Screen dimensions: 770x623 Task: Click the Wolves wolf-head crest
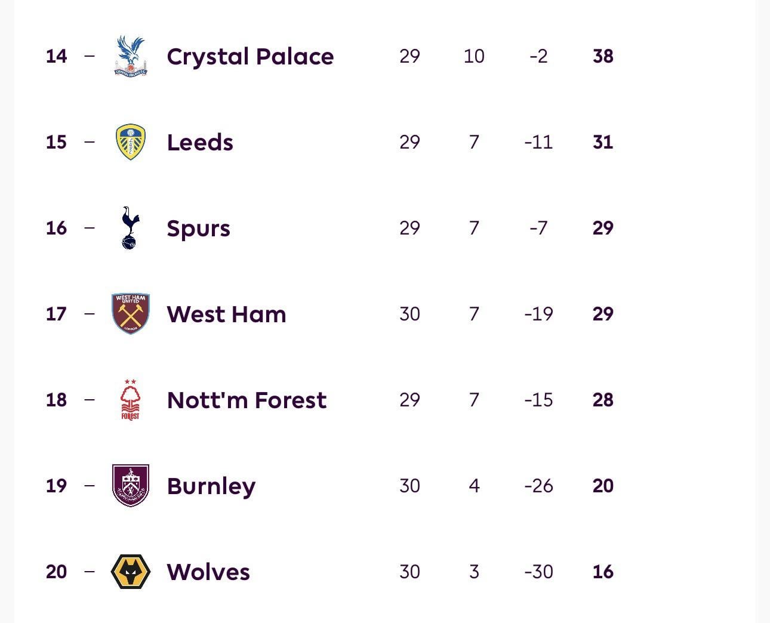[x=131, y=572]
